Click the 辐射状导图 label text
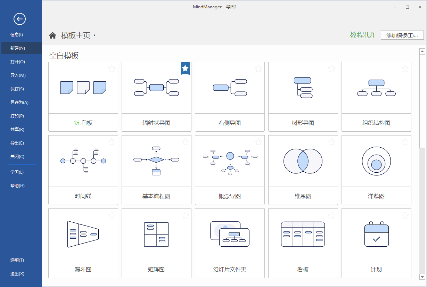 tap(156, 123)
